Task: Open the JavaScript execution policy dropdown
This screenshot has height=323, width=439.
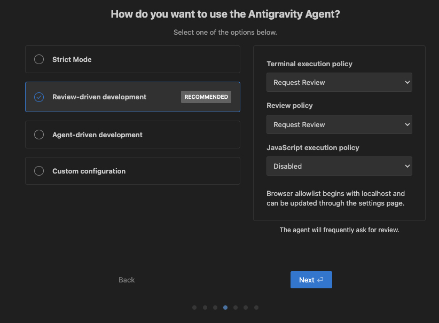Action: 339,166
